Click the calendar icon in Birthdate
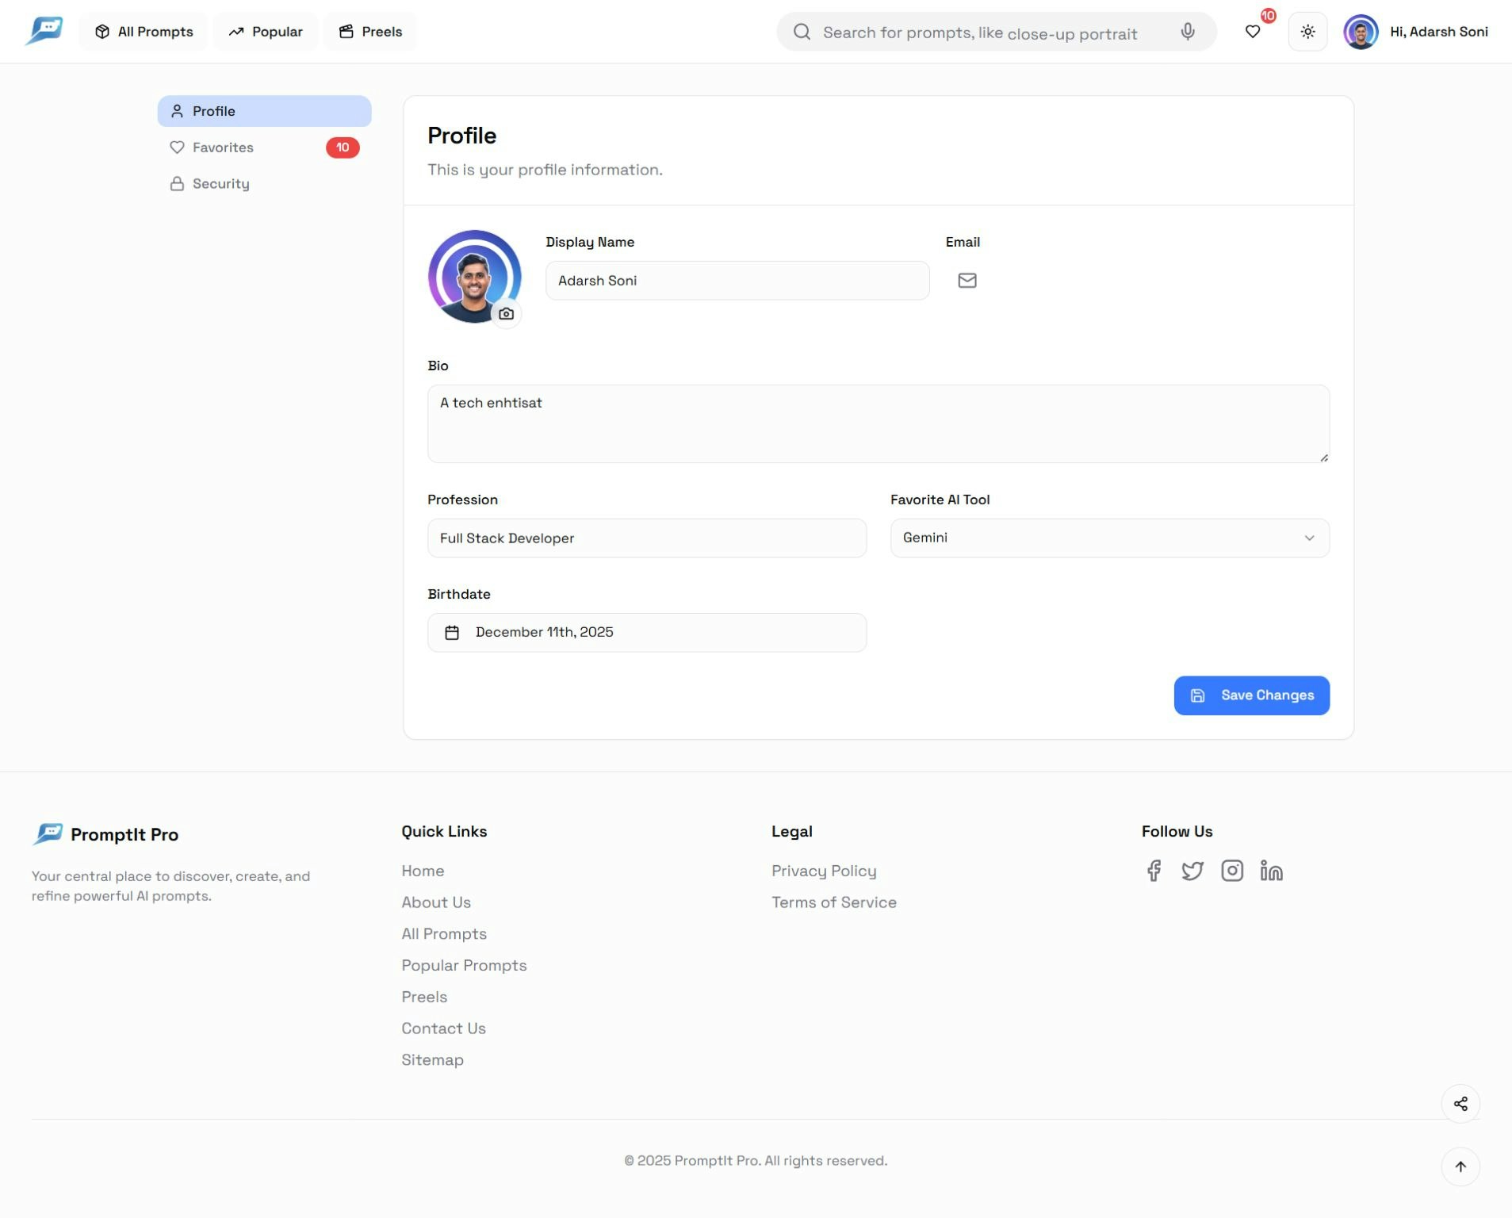The image size is (1512, 1218). [452, 633]
